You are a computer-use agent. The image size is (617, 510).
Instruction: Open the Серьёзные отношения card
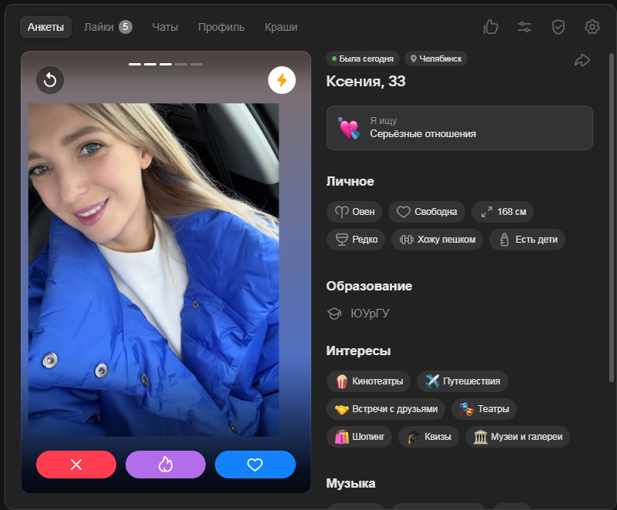coord(460,128)
